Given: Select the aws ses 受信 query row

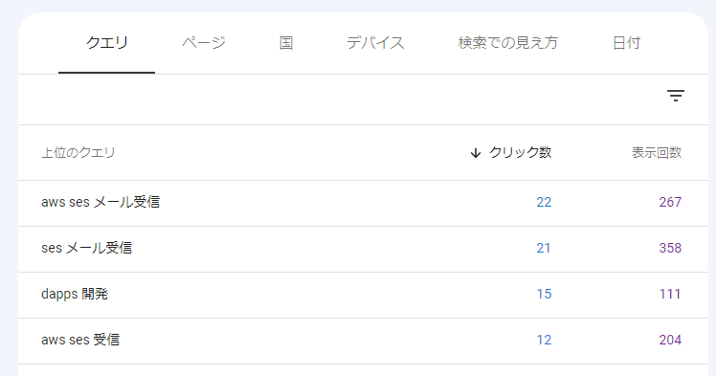Looking at the screenshot, I should (x=363, y=342).
